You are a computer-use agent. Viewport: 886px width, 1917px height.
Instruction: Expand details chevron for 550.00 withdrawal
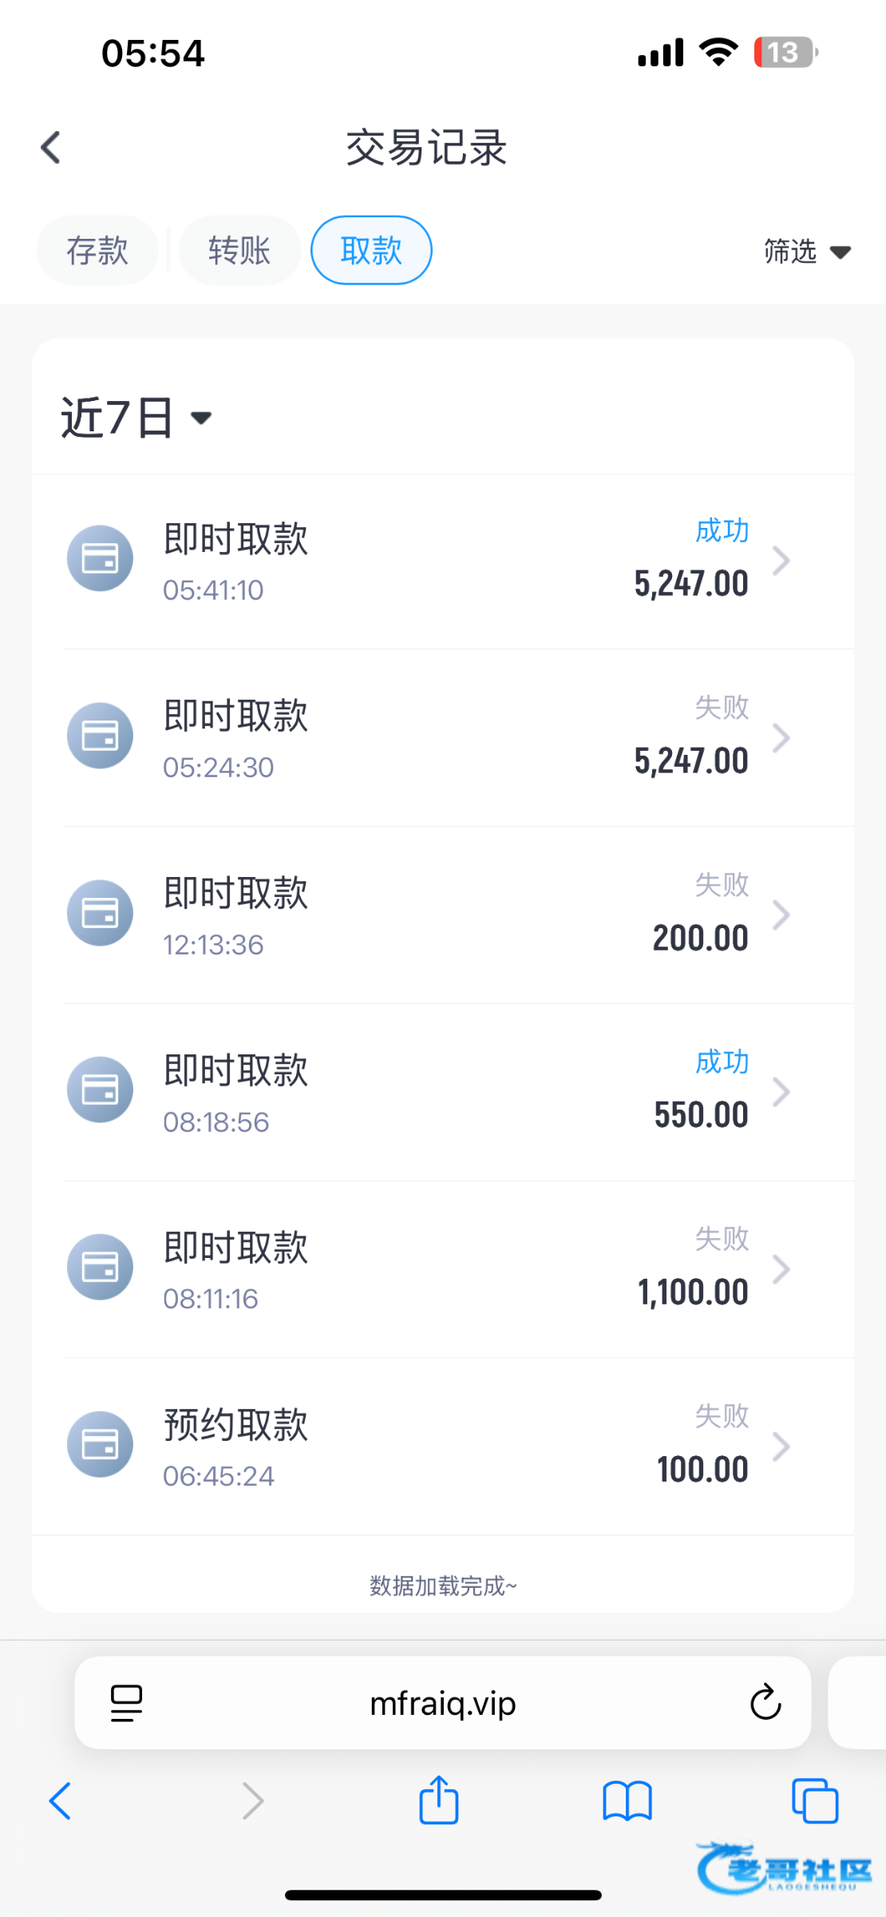pyautogui.click(x=781, y=1092)
